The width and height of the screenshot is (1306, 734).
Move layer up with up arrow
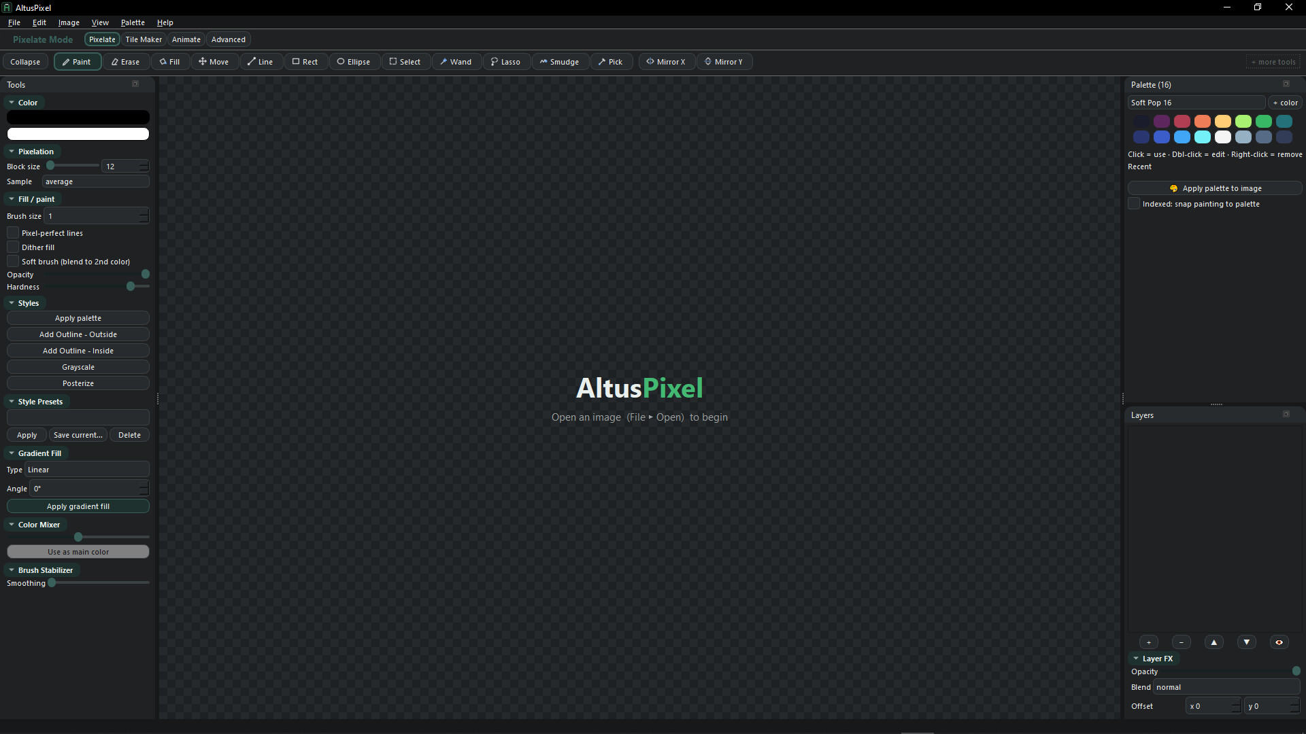pos(1214,642)
